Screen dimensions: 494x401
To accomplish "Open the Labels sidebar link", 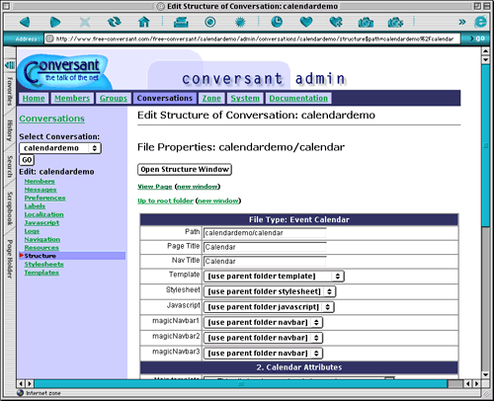I will coord(35,206).
